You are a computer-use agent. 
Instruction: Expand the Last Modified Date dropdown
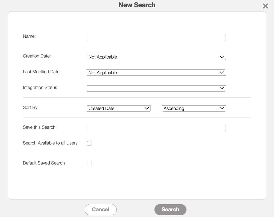point(156,73)
